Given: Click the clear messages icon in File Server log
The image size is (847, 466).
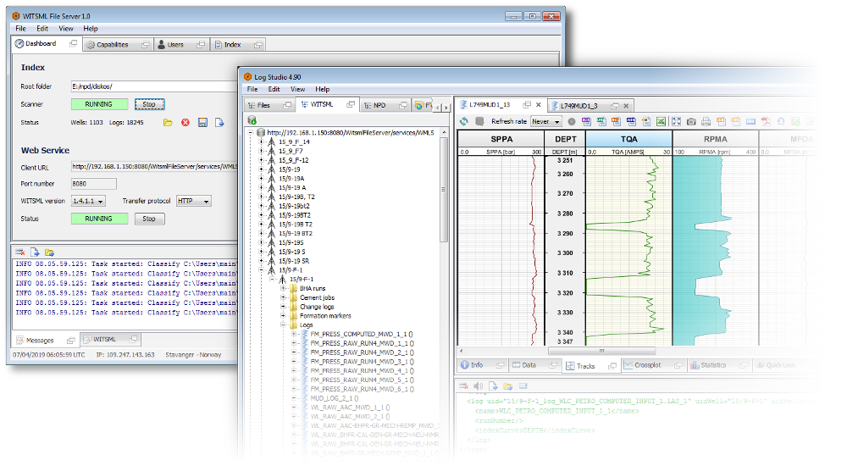Looking at the screenshot, I should click(20, 252).
